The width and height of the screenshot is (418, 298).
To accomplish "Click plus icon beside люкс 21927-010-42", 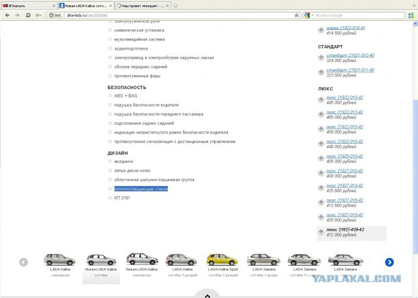I will point(321,173).
